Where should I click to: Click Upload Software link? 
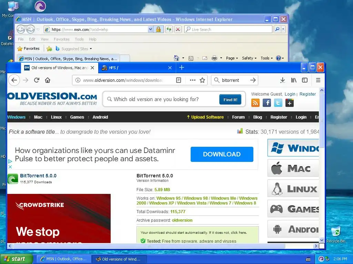(x=205, y=117)
